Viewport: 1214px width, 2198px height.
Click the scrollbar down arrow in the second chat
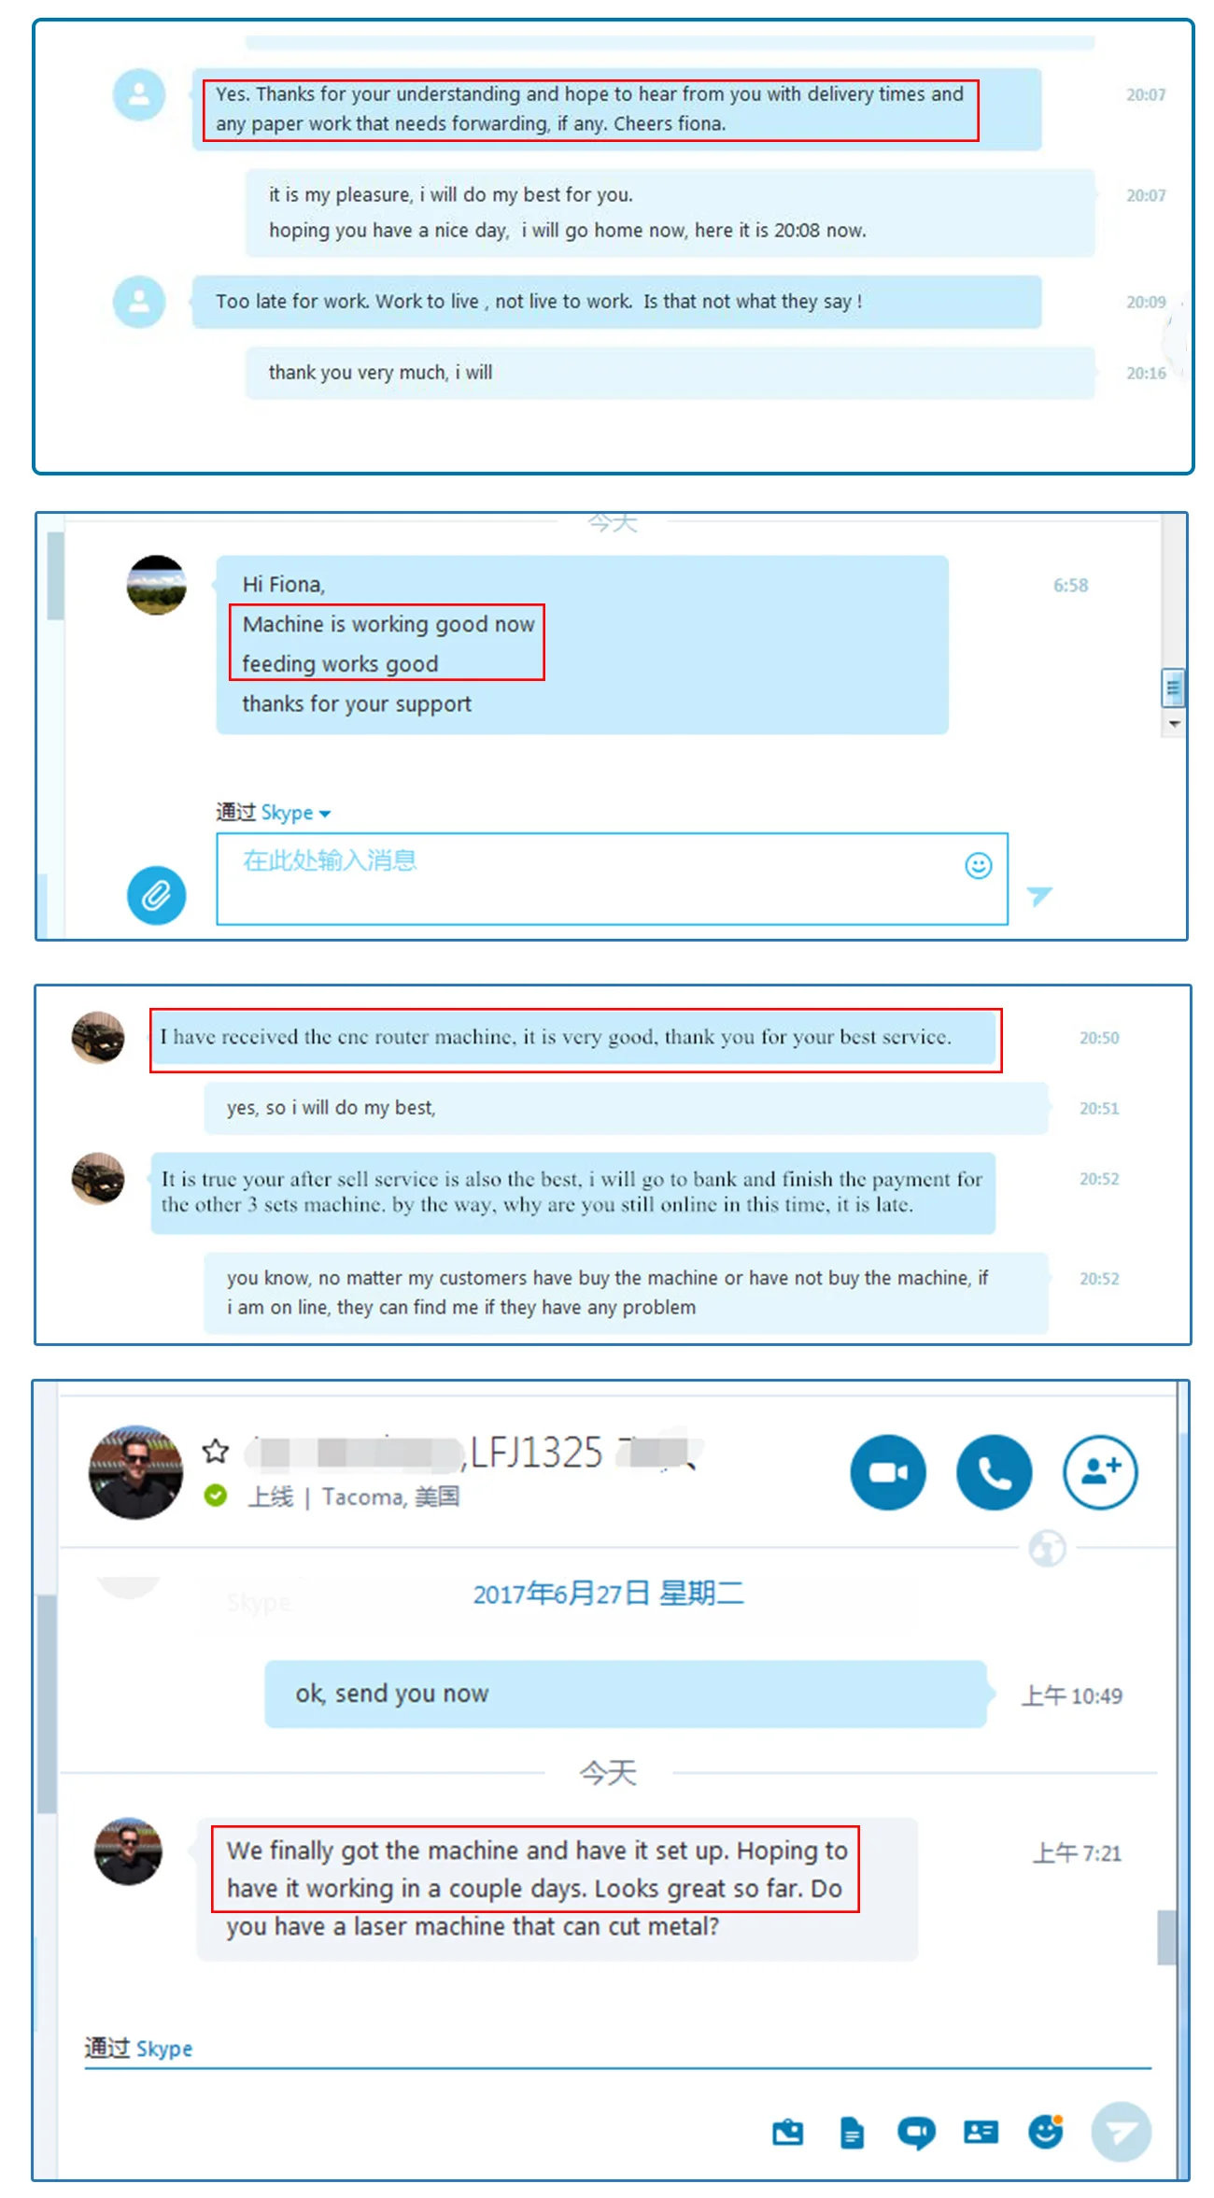(x=1174, y=724)
